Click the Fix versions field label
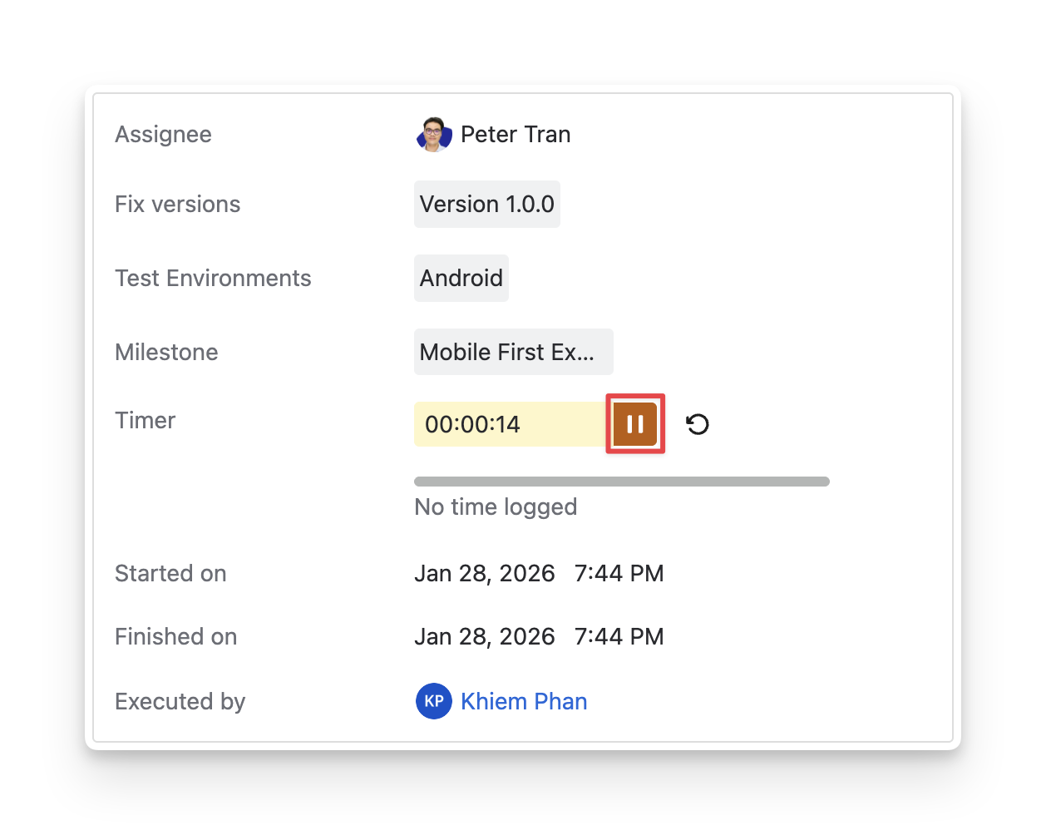The image size is (1046, 835). point(177,205)
